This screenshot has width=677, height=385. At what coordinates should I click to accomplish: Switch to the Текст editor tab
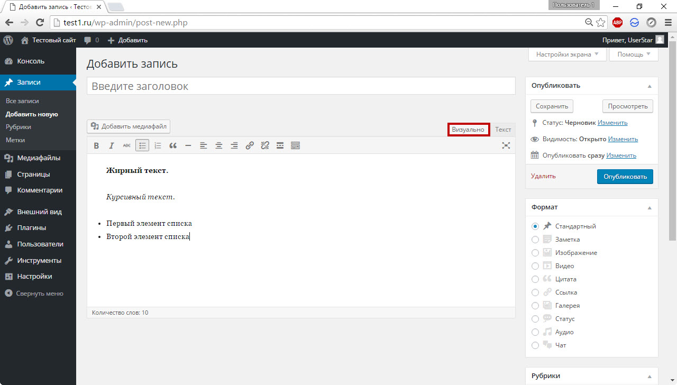503,130
